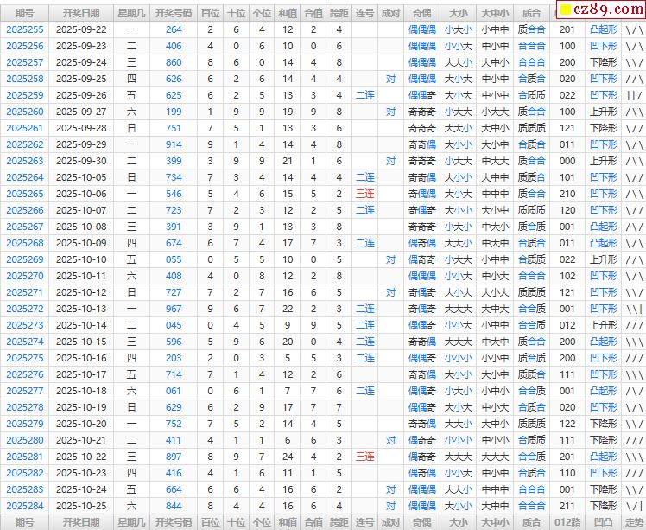
Task: Open issue 2025265 link
Action: (x=25, y=194)
